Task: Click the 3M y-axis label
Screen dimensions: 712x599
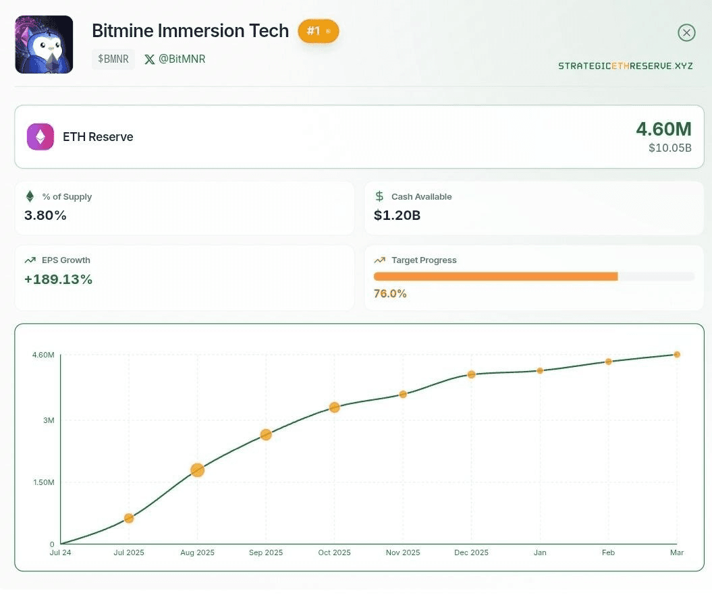Action: [49, 420]
